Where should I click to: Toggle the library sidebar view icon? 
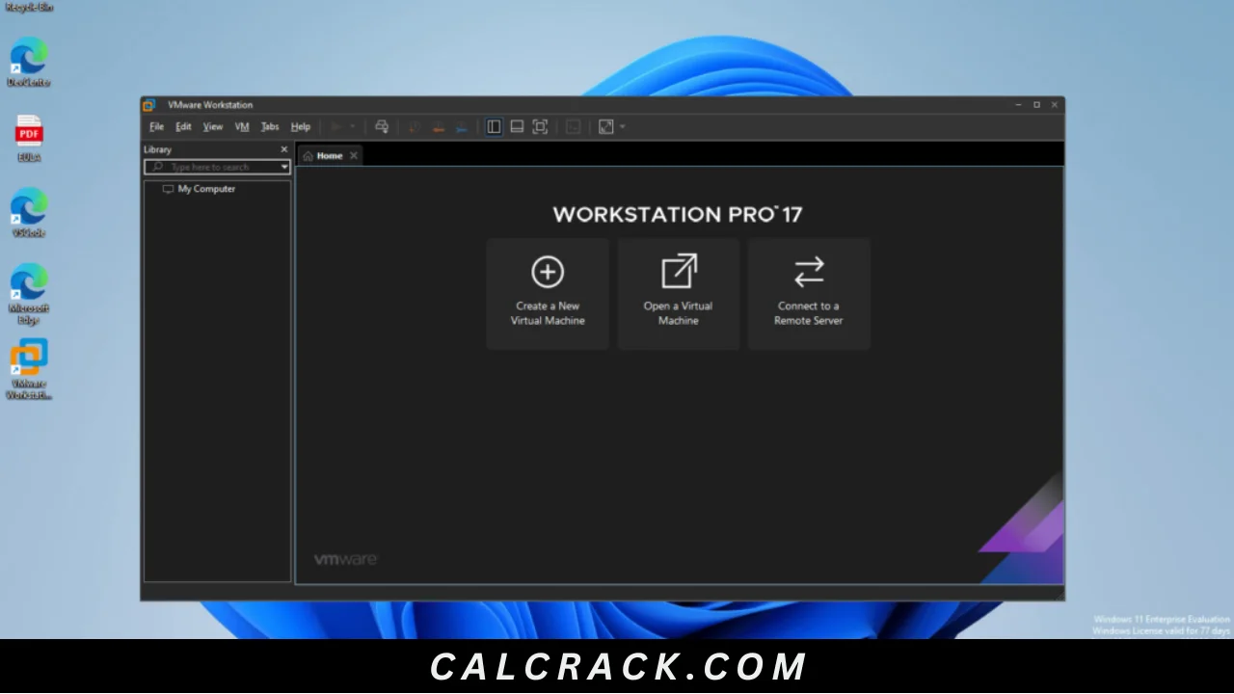click(494, 126)
